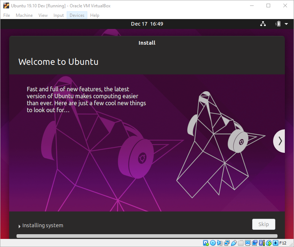Screen dimensions: 294x247
Task: Open the Input menu
Action: coord(59,15)
